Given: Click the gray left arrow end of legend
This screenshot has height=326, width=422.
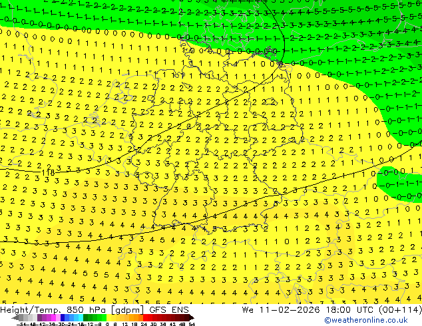Looking at the screenshot, I should click(15, 317).
